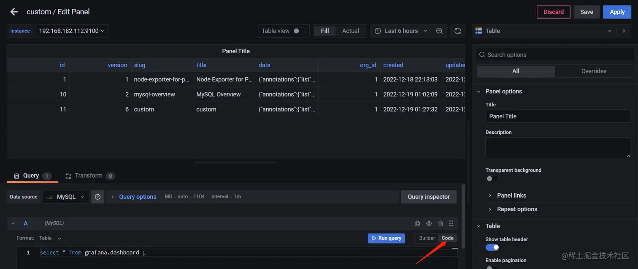
Task: Open Query inspector
Action: (429, 197)
